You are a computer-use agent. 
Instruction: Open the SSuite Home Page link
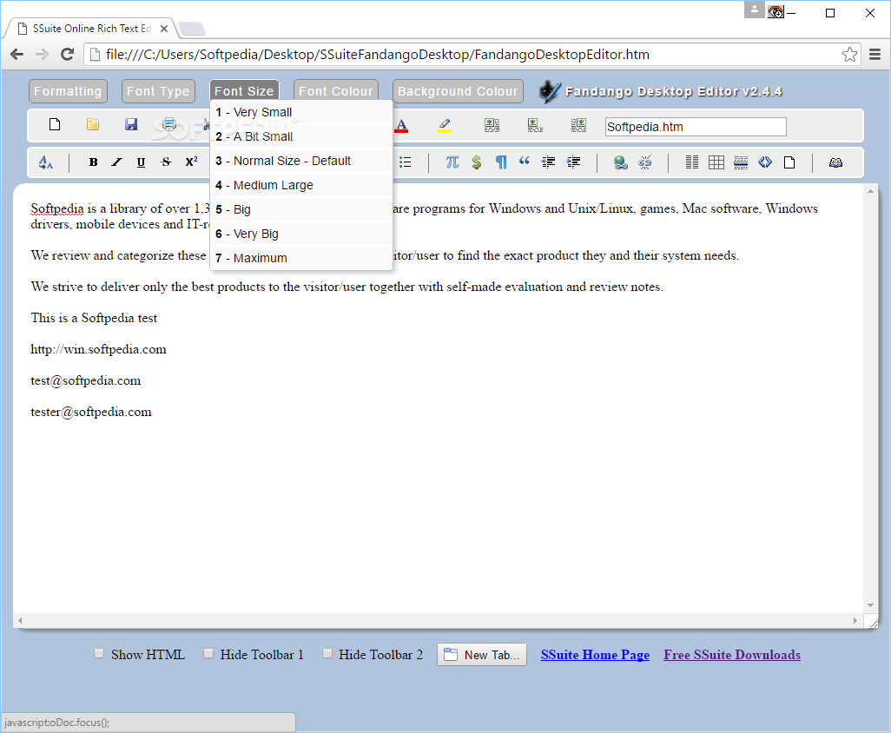(x=595, y=655)
